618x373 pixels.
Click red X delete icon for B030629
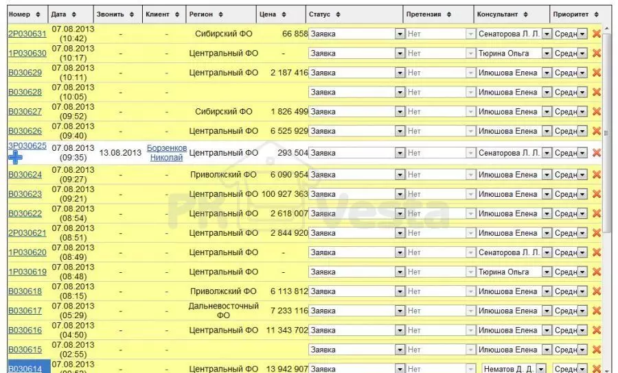click(x=596, y=73)
